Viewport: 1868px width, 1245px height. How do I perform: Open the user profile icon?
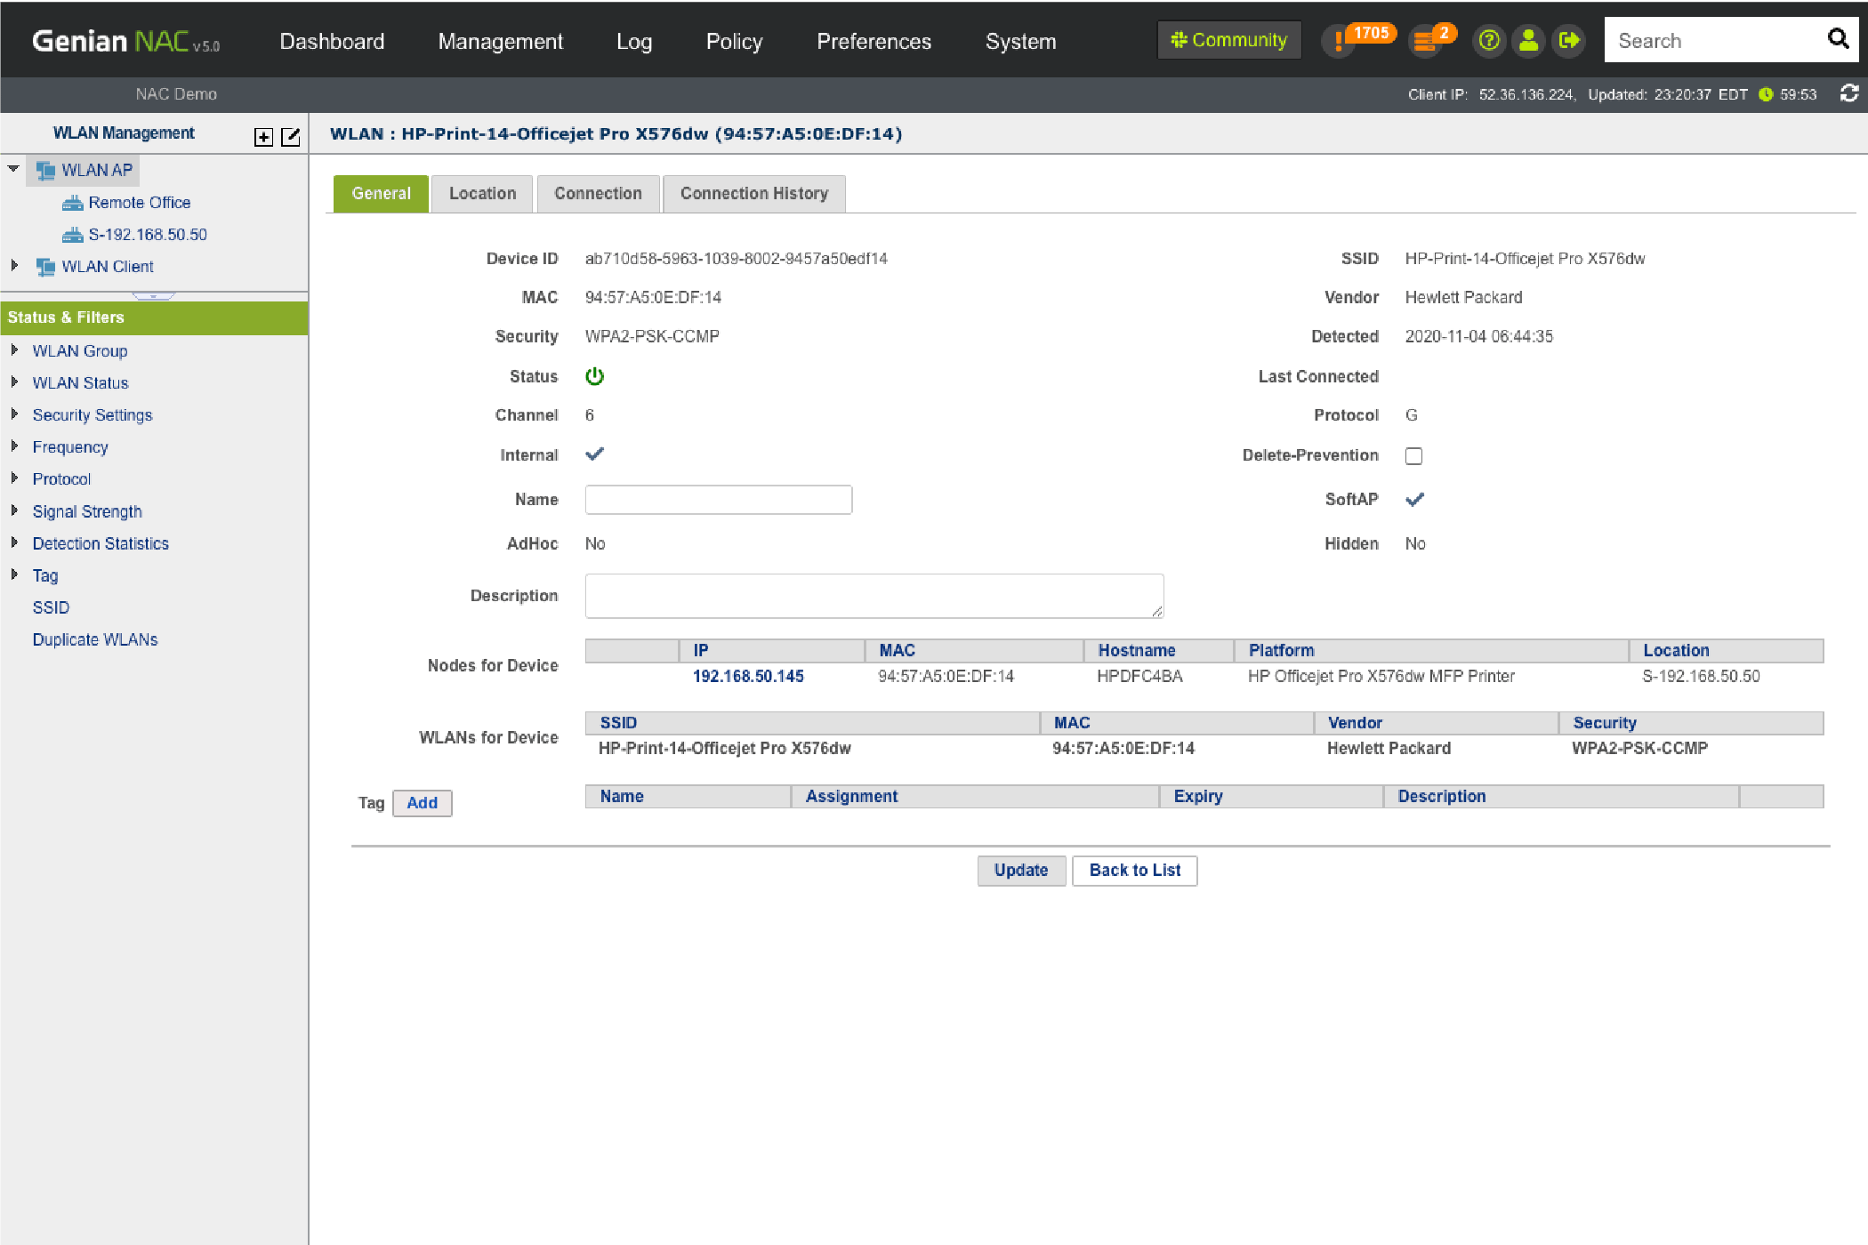tap(1528, 41)
